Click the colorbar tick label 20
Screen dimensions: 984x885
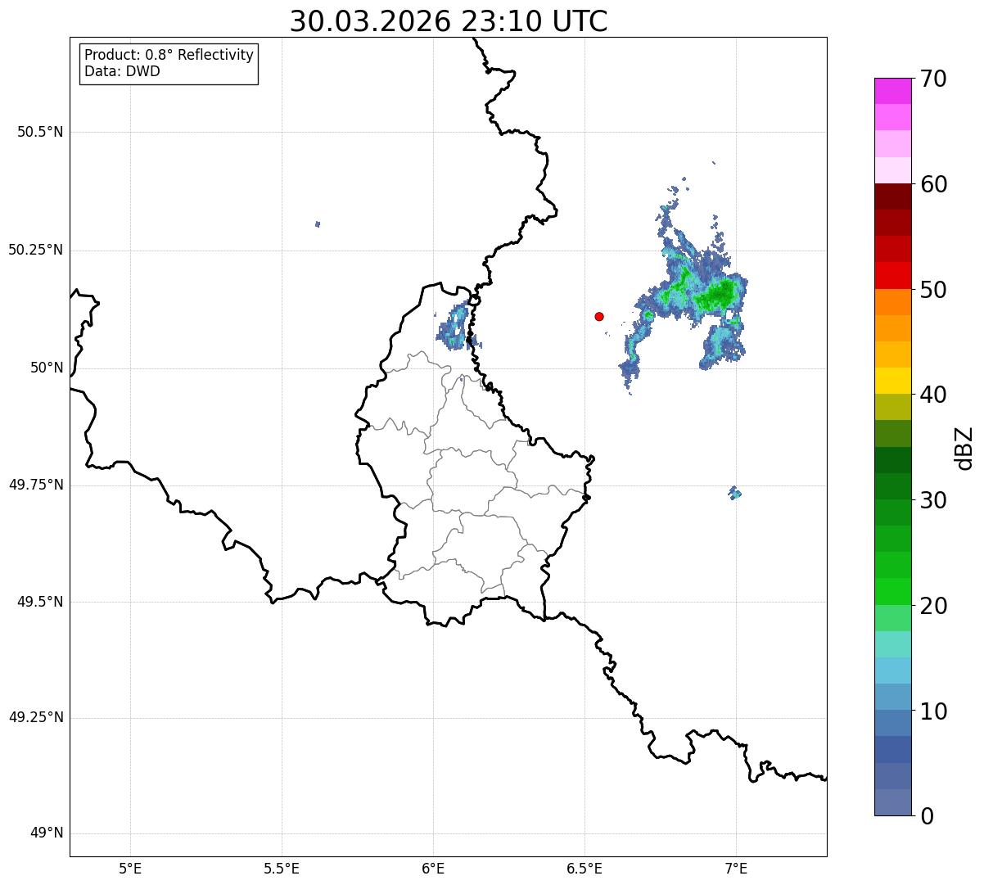(x=933, y=606)
